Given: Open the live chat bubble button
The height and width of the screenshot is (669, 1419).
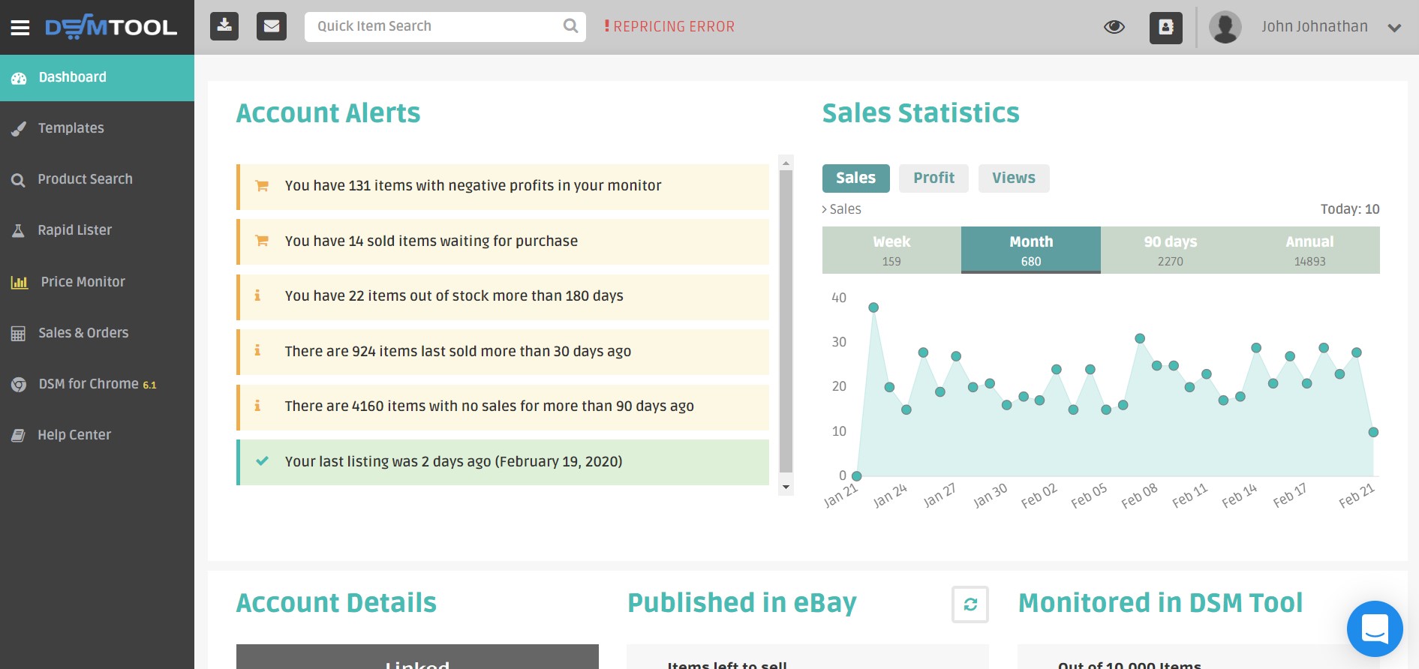Looking at the screenshot, I should click(1375, 628).
